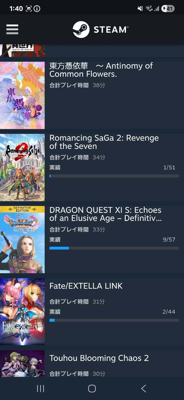Open 東方憑依華 cover thumbnail

[x=22, y=95]
